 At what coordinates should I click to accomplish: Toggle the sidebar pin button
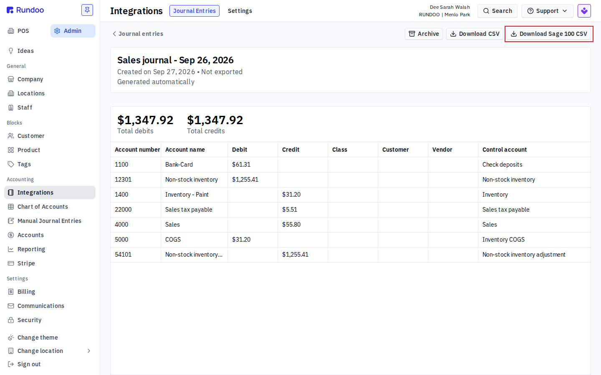87,10
